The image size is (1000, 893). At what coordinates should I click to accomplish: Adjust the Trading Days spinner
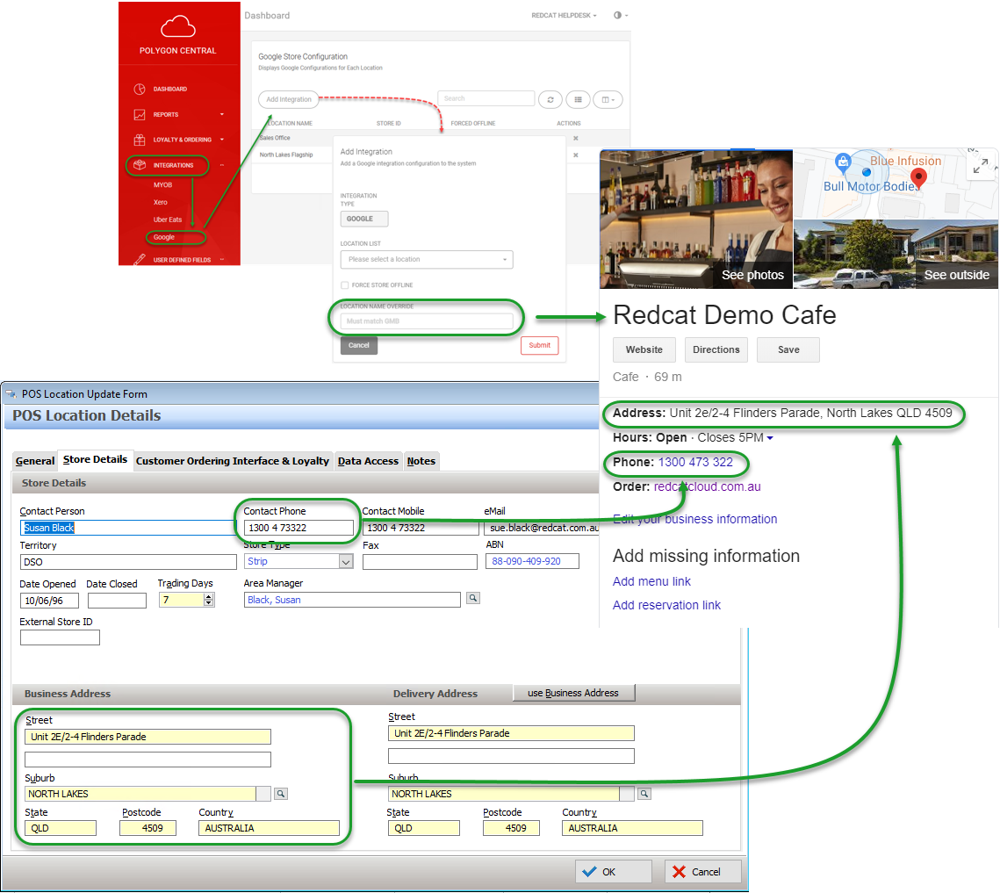coord(209,600)
